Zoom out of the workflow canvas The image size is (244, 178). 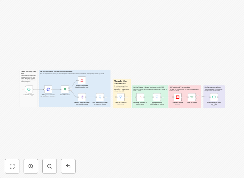[x=50, y=166]
